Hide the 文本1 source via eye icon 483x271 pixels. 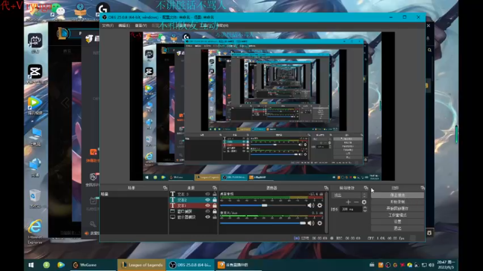[x=208, y=205]
